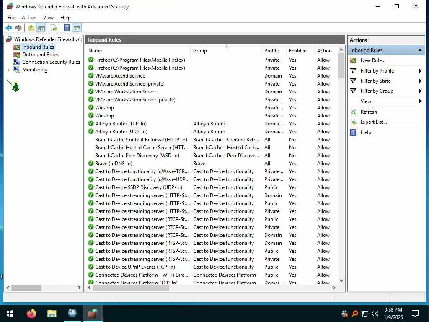Click the Forward arrow in the toolbar
429x322 pixels.
click(x=18, y=28)
